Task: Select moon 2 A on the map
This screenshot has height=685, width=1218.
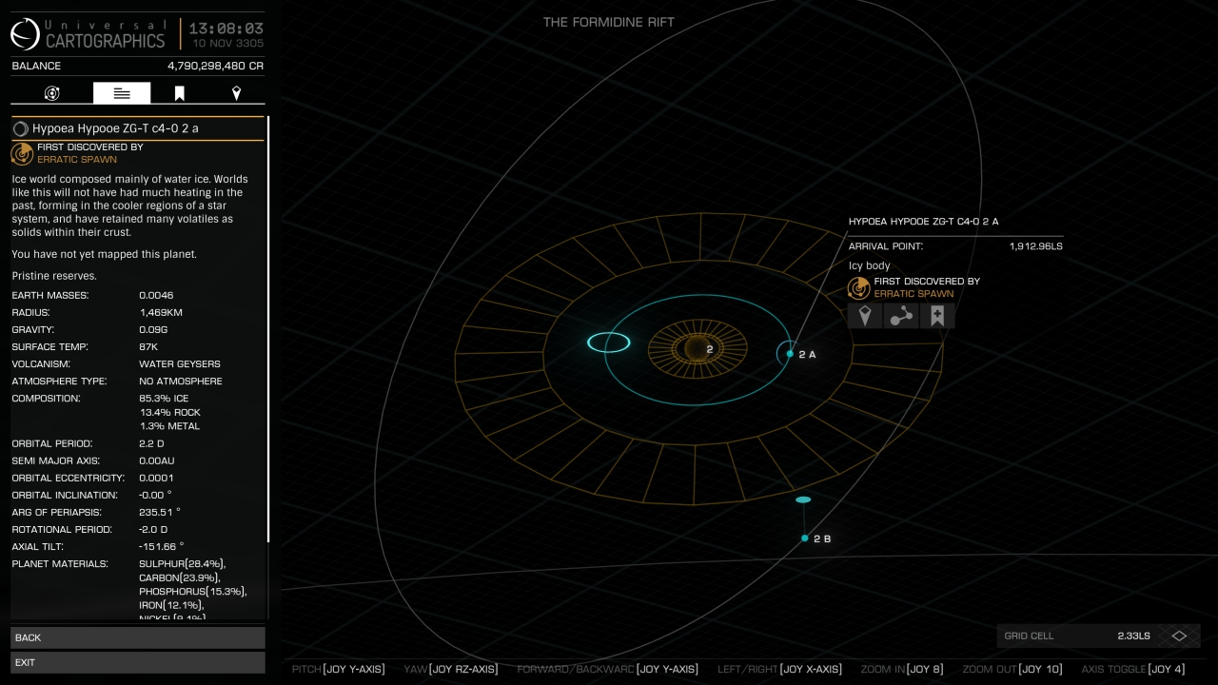Action: (790, 354)
